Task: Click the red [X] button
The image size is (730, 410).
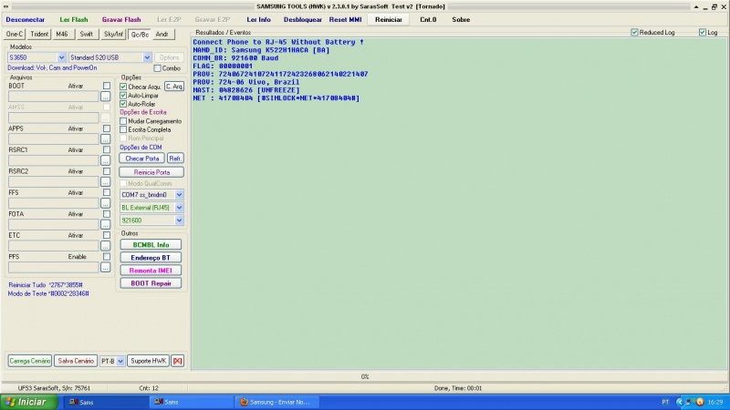Action: click(x=177, y=361)
